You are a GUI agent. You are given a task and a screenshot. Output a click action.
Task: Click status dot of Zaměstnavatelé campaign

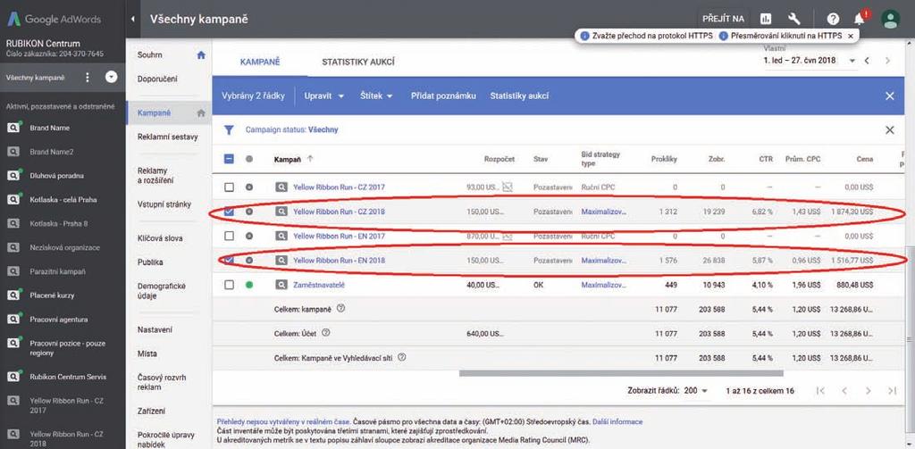pyautogui.click(x=249, y=285)
